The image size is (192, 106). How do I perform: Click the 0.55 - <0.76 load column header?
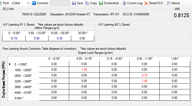click(x=84, y=59)
